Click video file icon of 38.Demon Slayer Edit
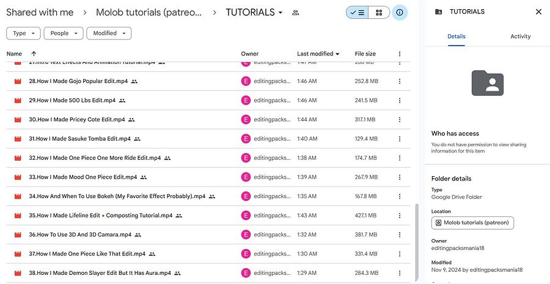The height and width of the screenshot is (284, 550). pos(18,274)
